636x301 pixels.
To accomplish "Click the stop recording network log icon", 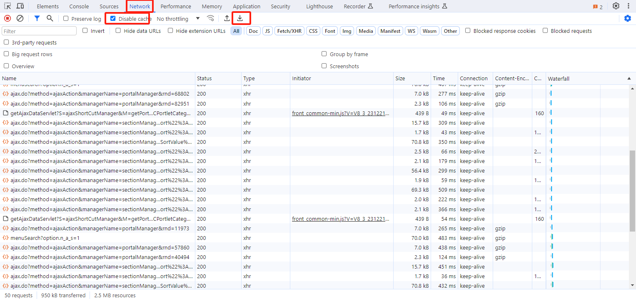I will point(7,18).
